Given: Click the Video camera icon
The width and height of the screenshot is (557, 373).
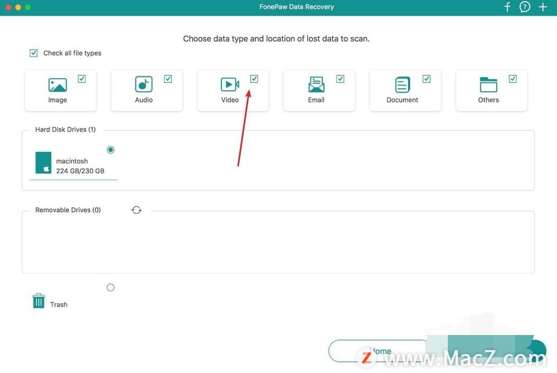Looking at the screenshot, I should pos(230,84).
